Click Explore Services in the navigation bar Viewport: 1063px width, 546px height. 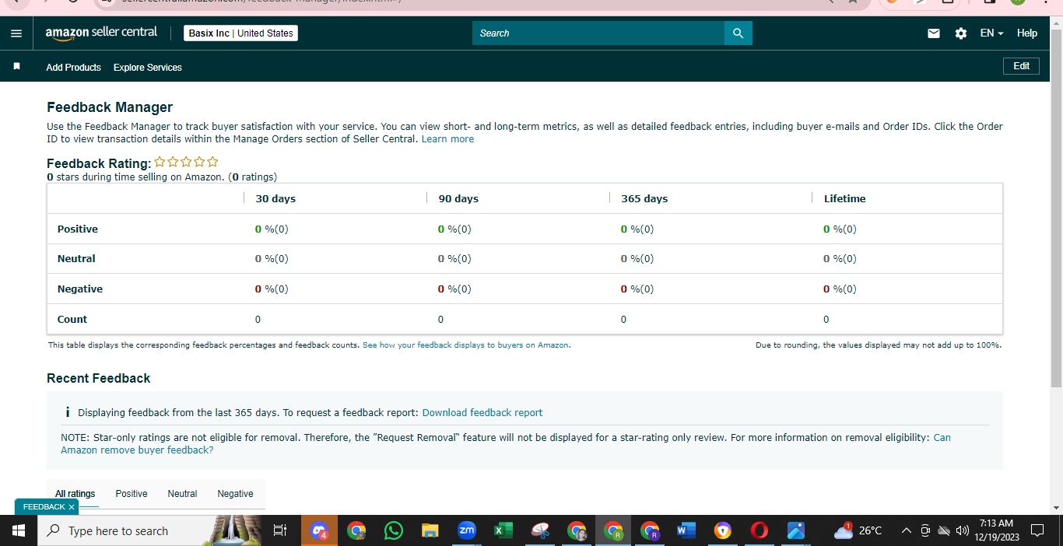148,68
